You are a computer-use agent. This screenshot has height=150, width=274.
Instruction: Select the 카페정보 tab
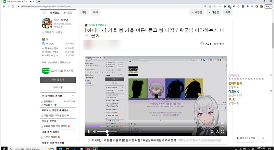pos(55,12)
